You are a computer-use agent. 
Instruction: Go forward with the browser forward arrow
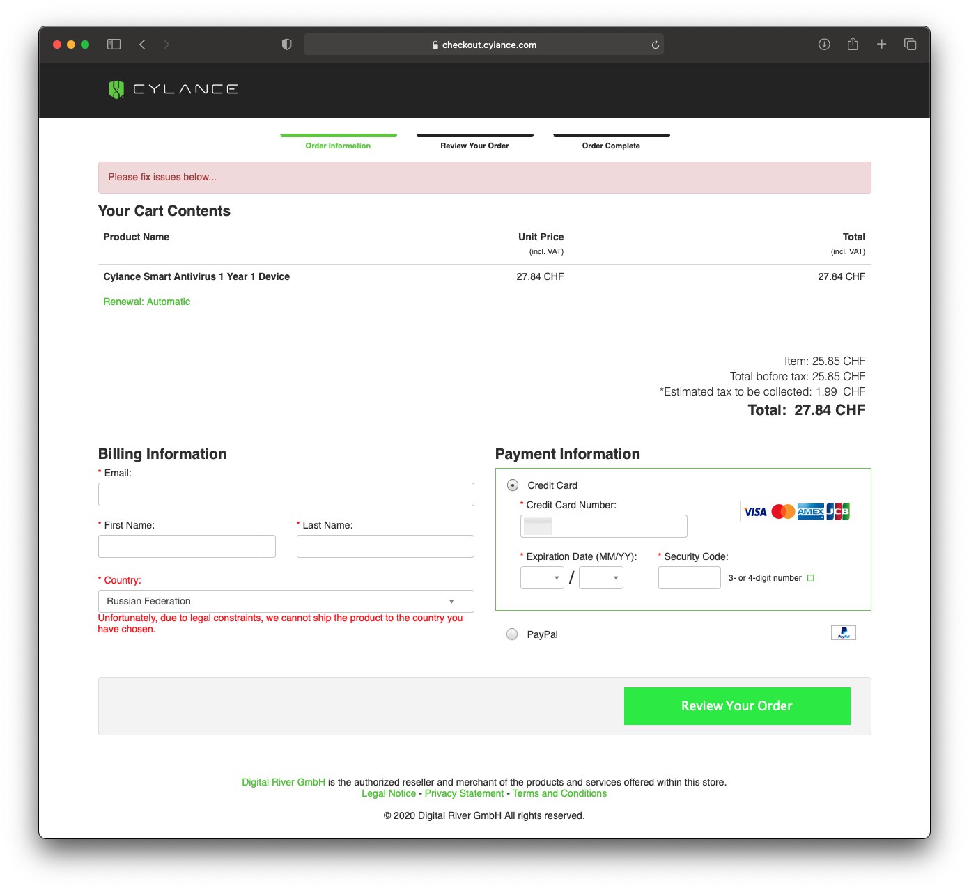166,45
